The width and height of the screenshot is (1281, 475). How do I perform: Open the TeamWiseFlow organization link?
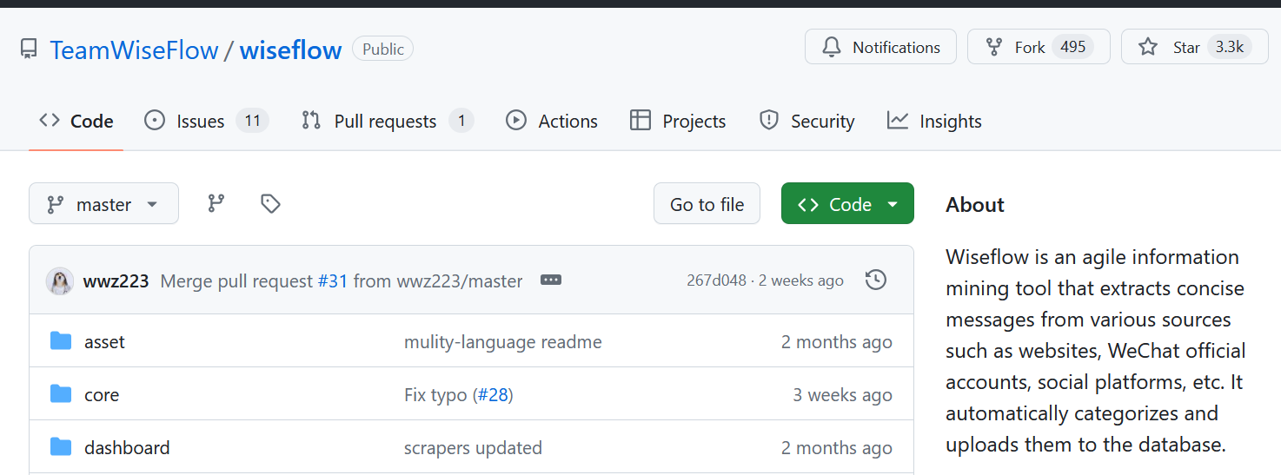134,49
